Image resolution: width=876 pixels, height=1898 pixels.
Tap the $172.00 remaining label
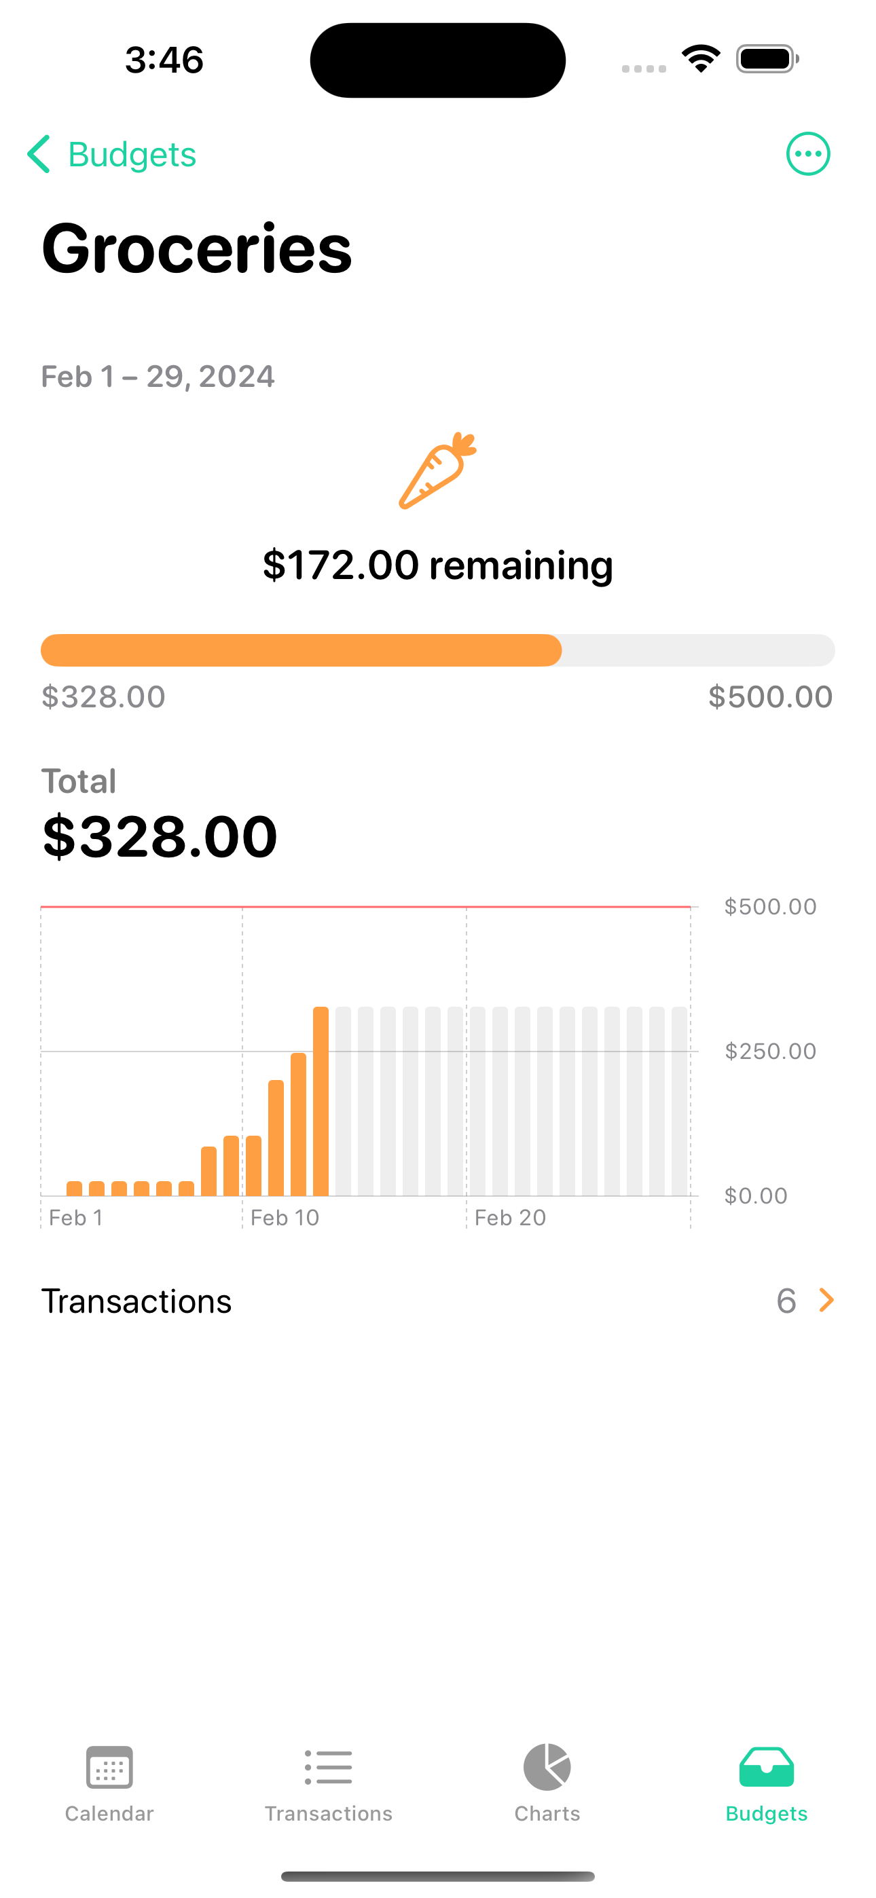(x=437, y=565)
